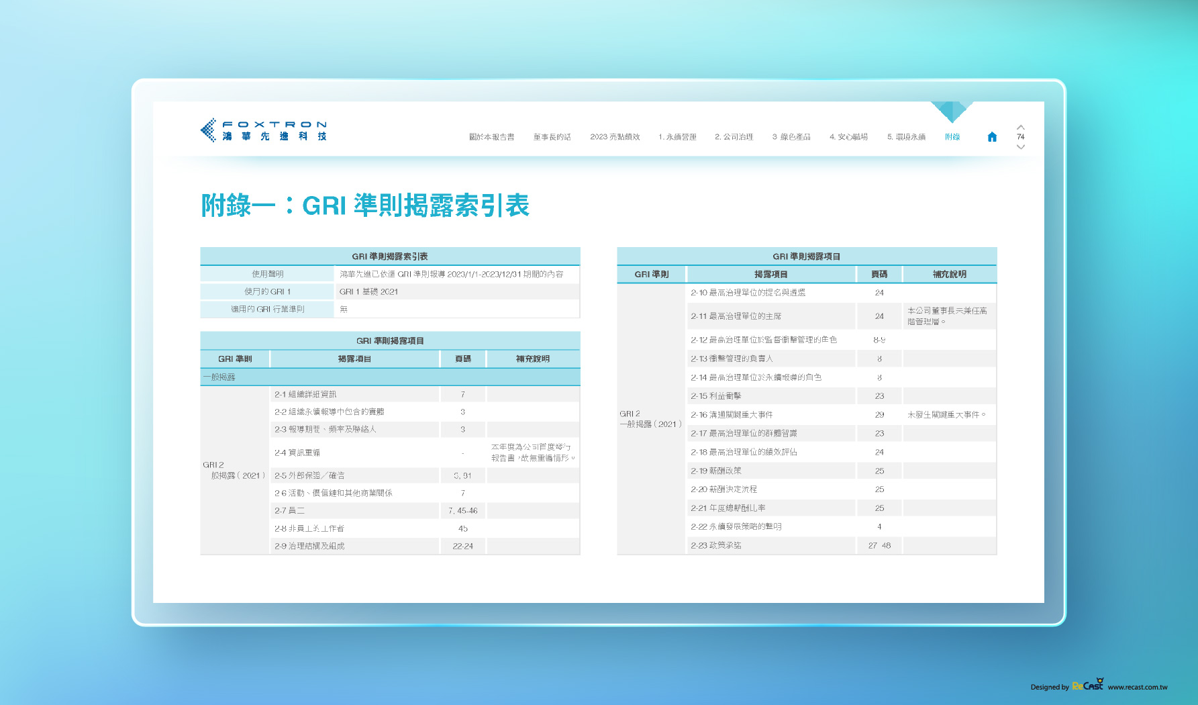Click the 一般揭露 subheader row
Screen dimensions: 1198x705
coord(390,377)
